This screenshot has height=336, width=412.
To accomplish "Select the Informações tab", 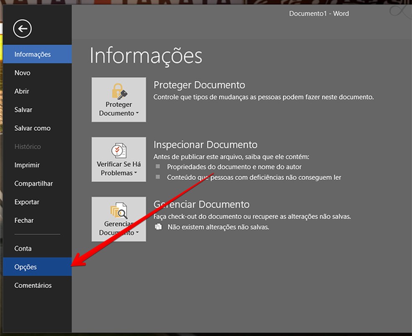I will pos(33,54).
